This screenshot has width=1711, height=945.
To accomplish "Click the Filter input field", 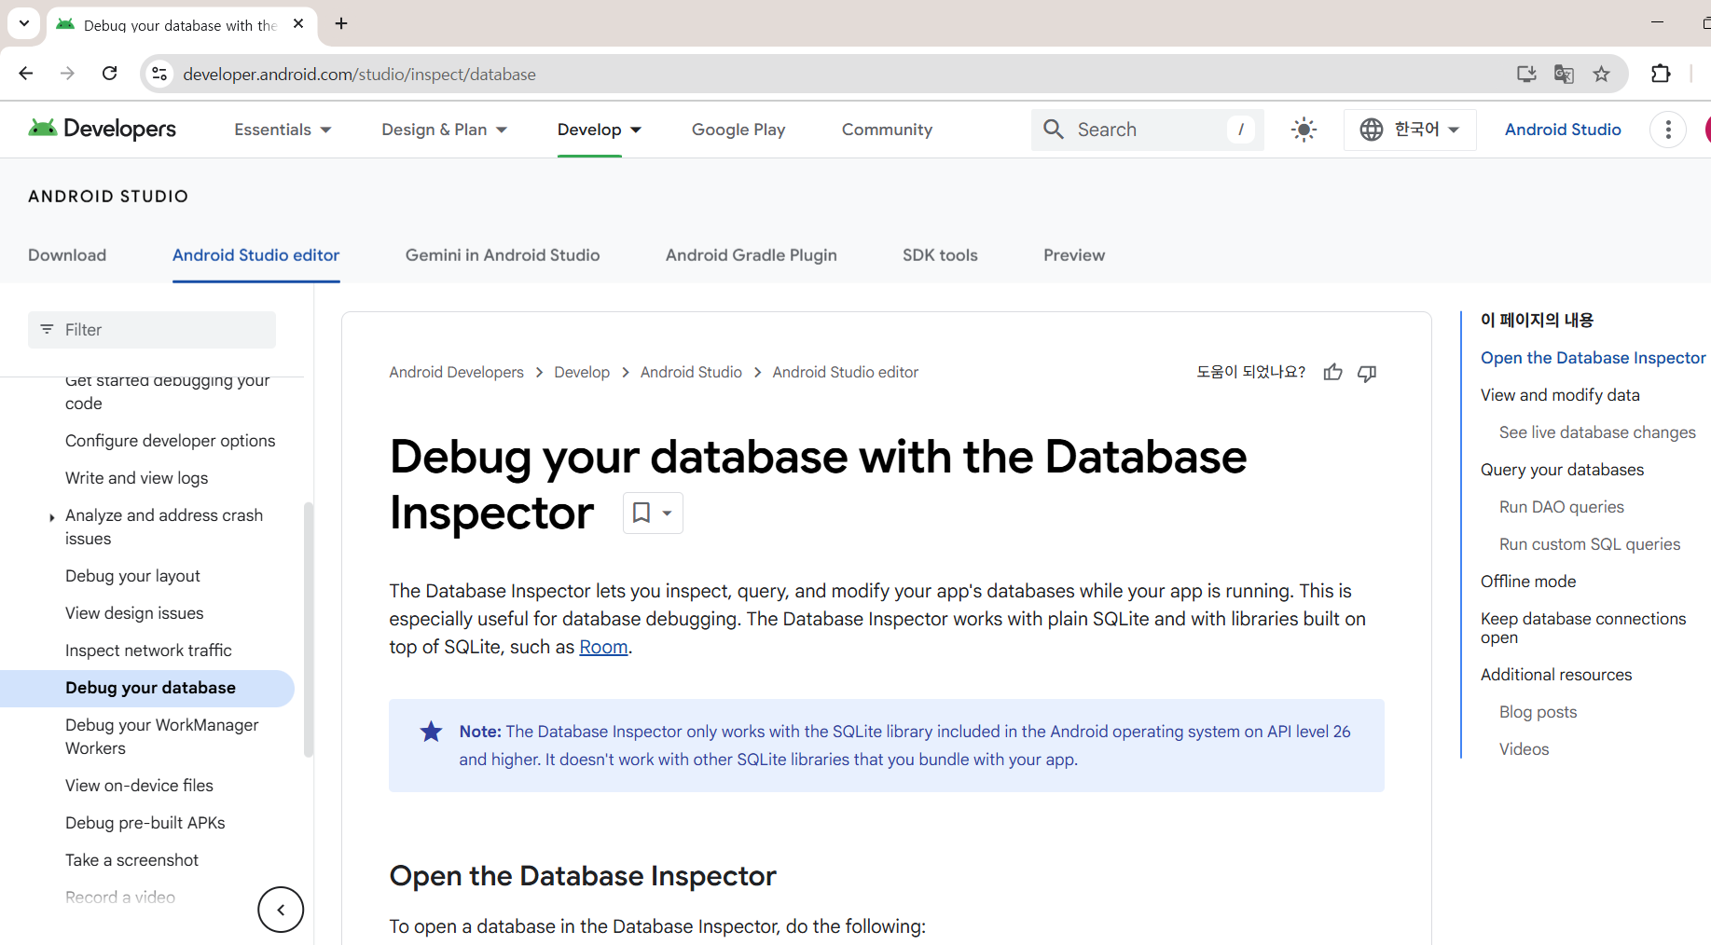I will [x=152, y=330].
